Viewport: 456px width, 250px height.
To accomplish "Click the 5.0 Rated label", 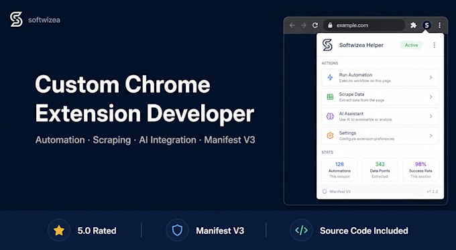I will tap(97, 231).
